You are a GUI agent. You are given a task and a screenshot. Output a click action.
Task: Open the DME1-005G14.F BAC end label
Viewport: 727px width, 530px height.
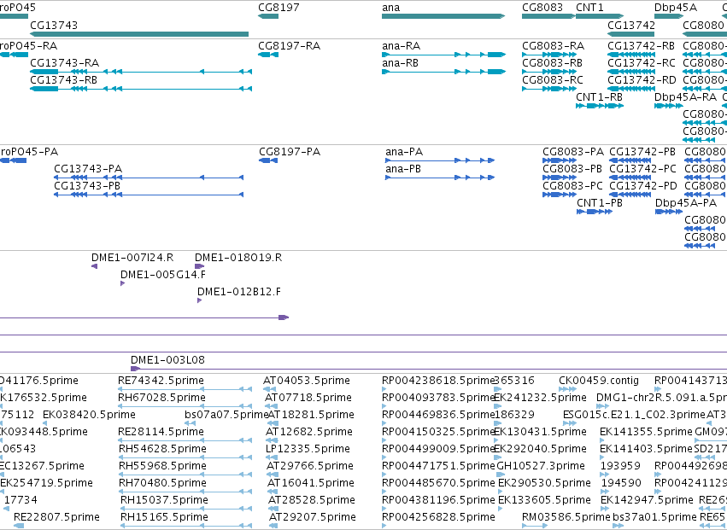[x=163, y=275]
